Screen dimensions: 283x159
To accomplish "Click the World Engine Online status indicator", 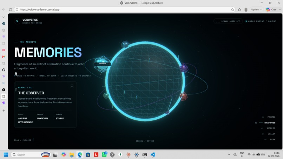I will 261,21.
